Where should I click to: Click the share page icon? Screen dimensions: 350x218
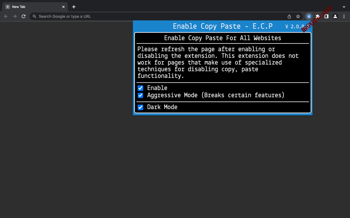(x=289, y=16)
